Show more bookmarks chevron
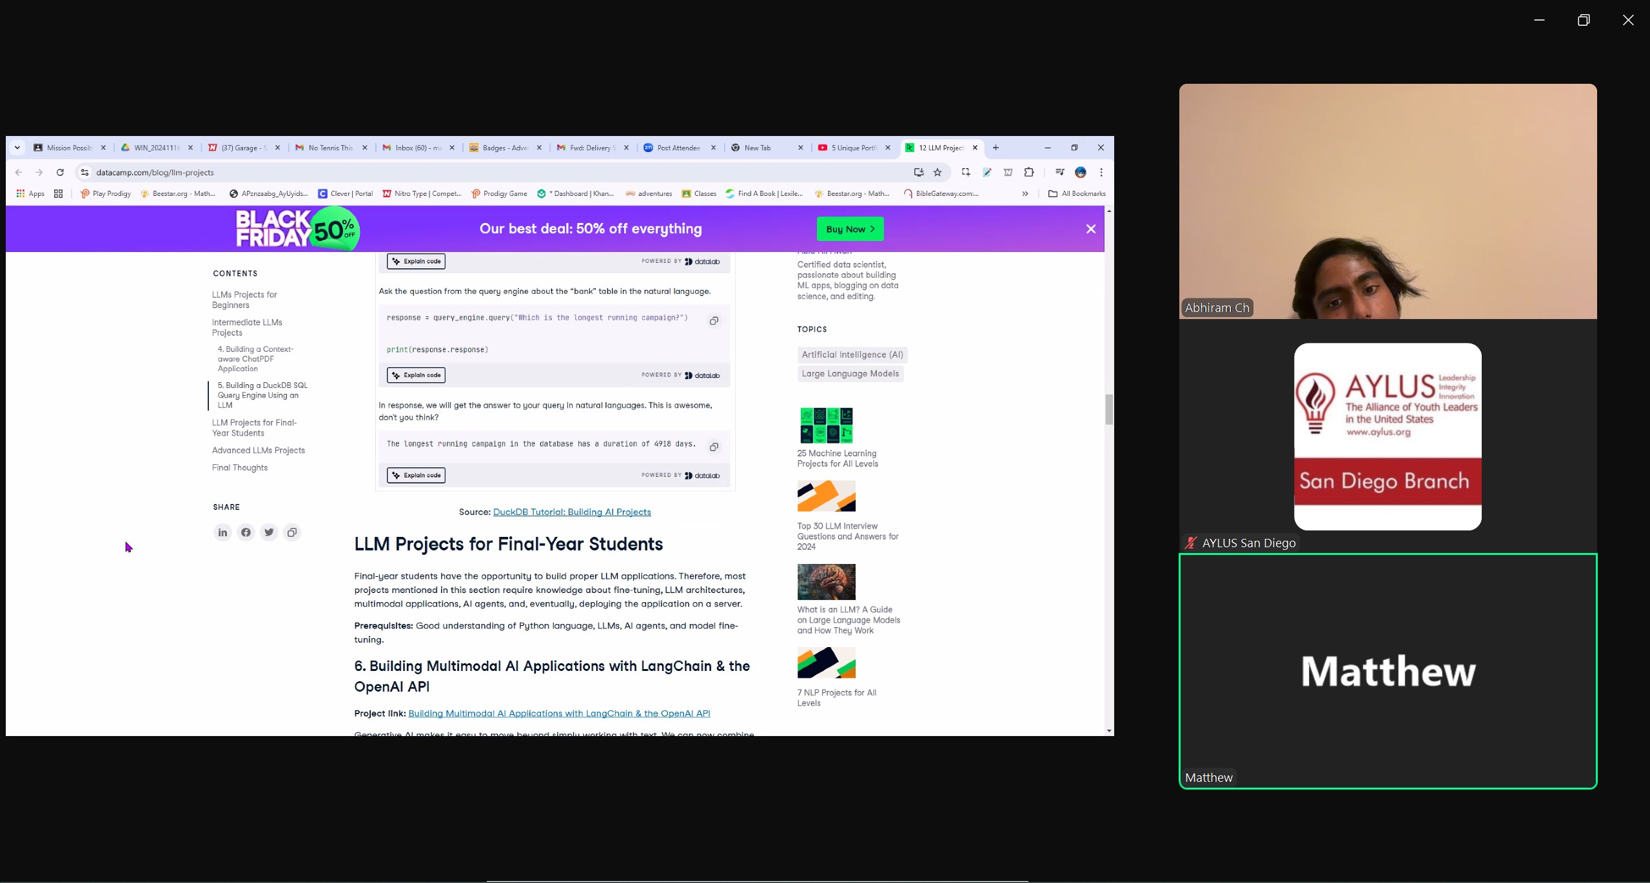 pos(1025,193)
